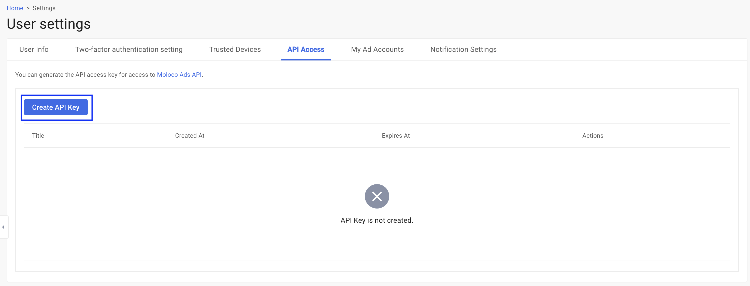Viewport: 750px width, 286px height.
Task: Click the Created At column header
Action: point(190,136)
